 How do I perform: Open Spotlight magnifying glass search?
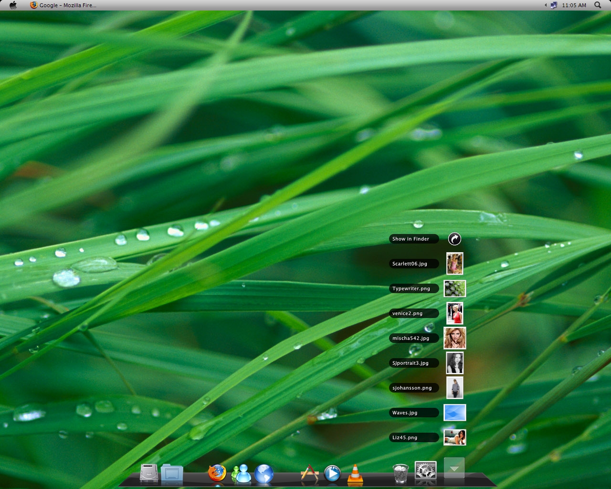pos(598,5)
